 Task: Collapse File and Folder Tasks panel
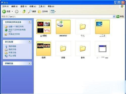[x=29, y=22]
